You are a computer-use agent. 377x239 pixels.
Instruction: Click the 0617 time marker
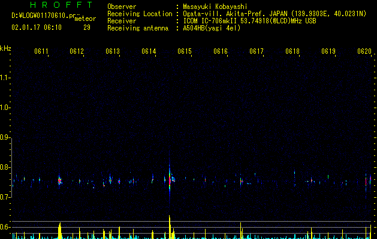[257, 51]
